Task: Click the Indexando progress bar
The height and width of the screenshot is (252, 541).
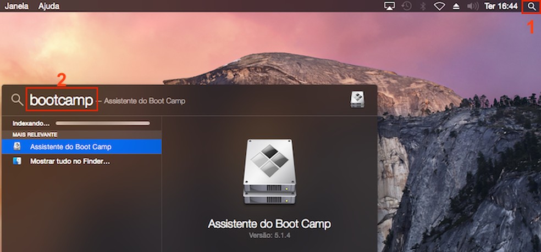Action: pyautogui.click(x=103, y=123)
